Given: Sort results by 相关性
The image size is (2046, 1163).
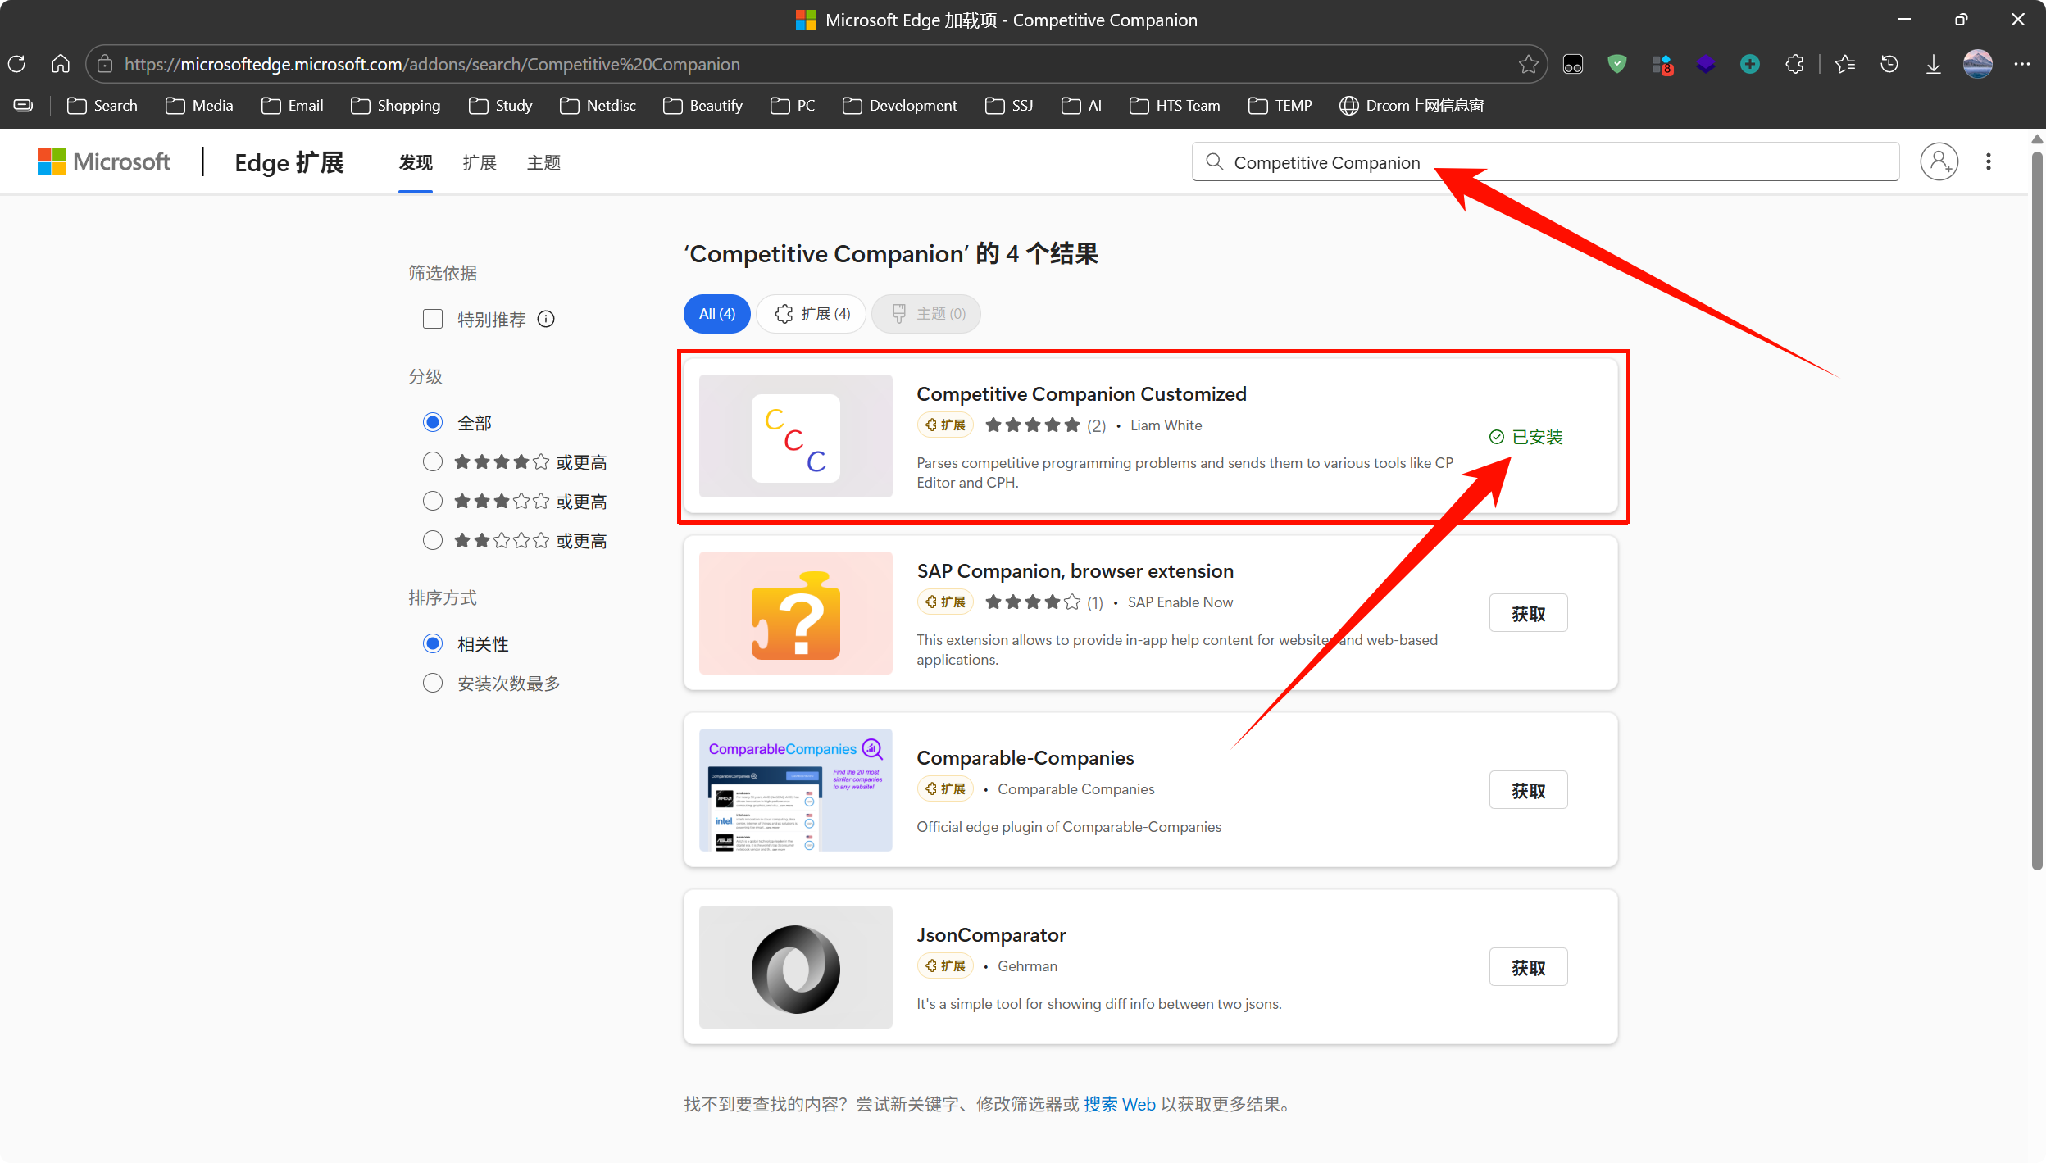Looking at the screenshot, I should tap(433, 643).
